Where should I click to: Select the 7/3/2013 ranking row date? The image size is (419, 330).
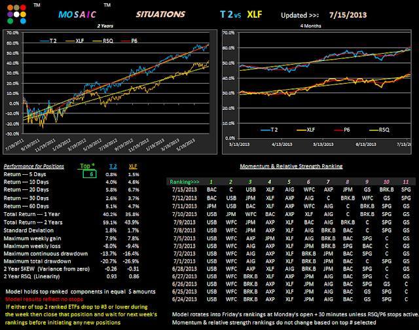click(x=185, y=246)
